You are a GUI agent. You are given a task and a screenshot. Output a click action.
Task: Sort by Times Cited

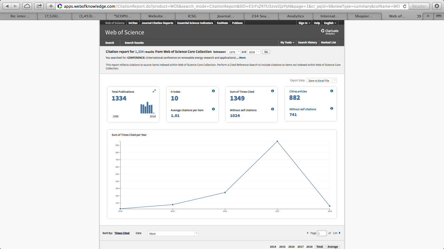[122, 233]
